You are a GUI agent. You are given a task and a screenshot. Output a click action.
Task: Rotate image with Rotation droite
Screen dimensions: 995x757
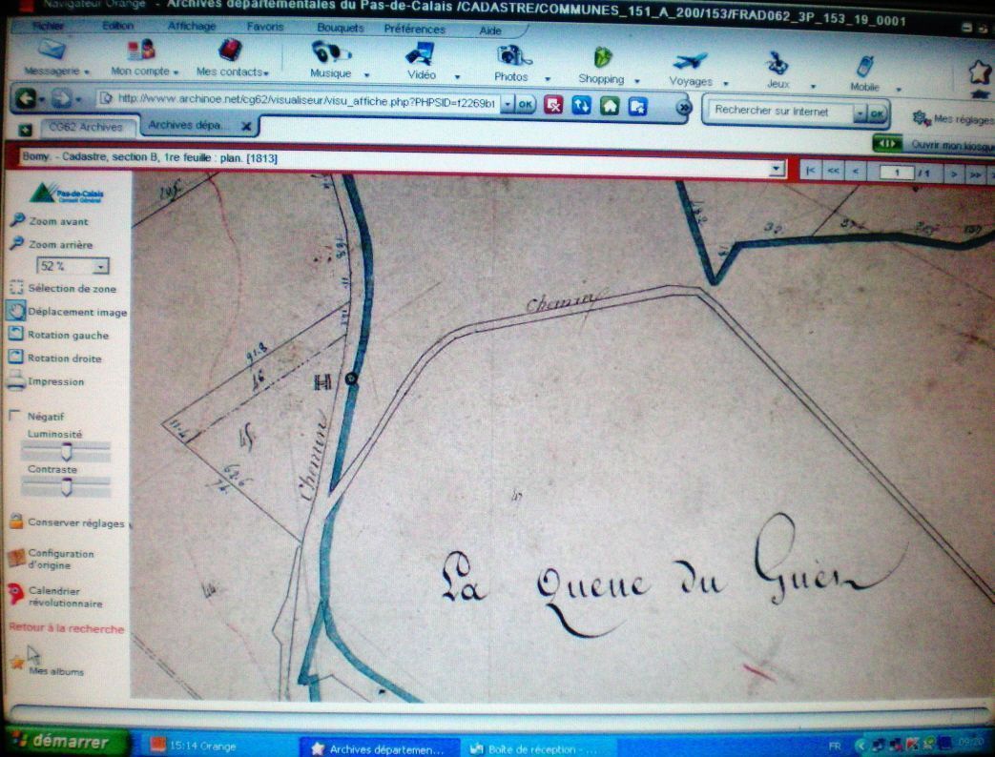pos(15,358)
